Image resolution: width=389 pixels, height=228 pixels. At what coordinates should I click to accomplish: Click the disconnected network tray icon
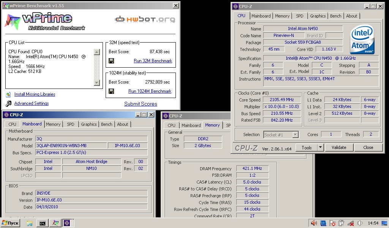click(351, 223)
